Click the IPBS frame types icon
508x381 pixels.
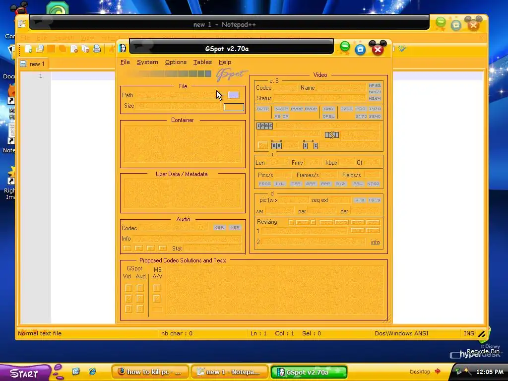pyautogui.click(x=265, y=126)
